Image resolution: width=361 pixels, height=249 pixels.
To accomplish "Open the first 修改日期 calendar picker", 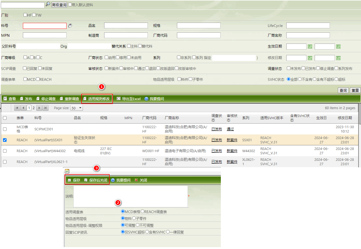I will (310, 58).
